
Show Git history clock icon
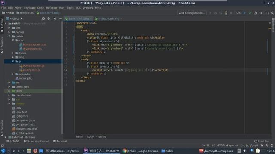255,13
